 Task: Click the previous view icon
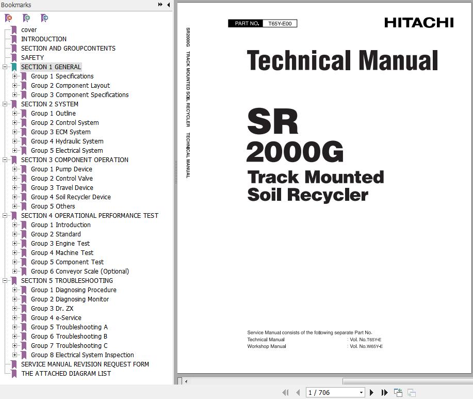pyautogui.click(x=398, y=392)
